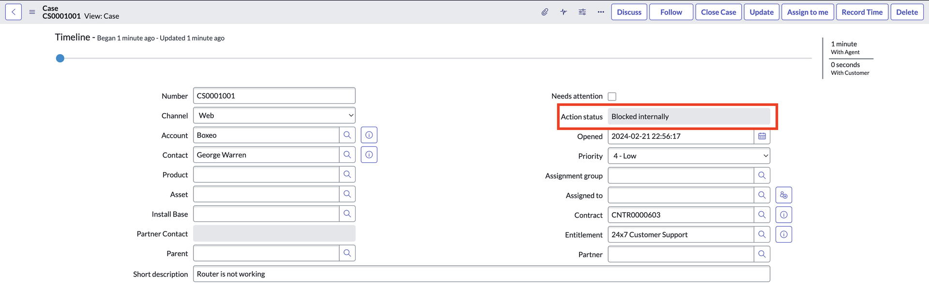Look up Contract using magnifier icon
Image resolution: width=929 pixels, height=289 pixels.
click(762, 215)
